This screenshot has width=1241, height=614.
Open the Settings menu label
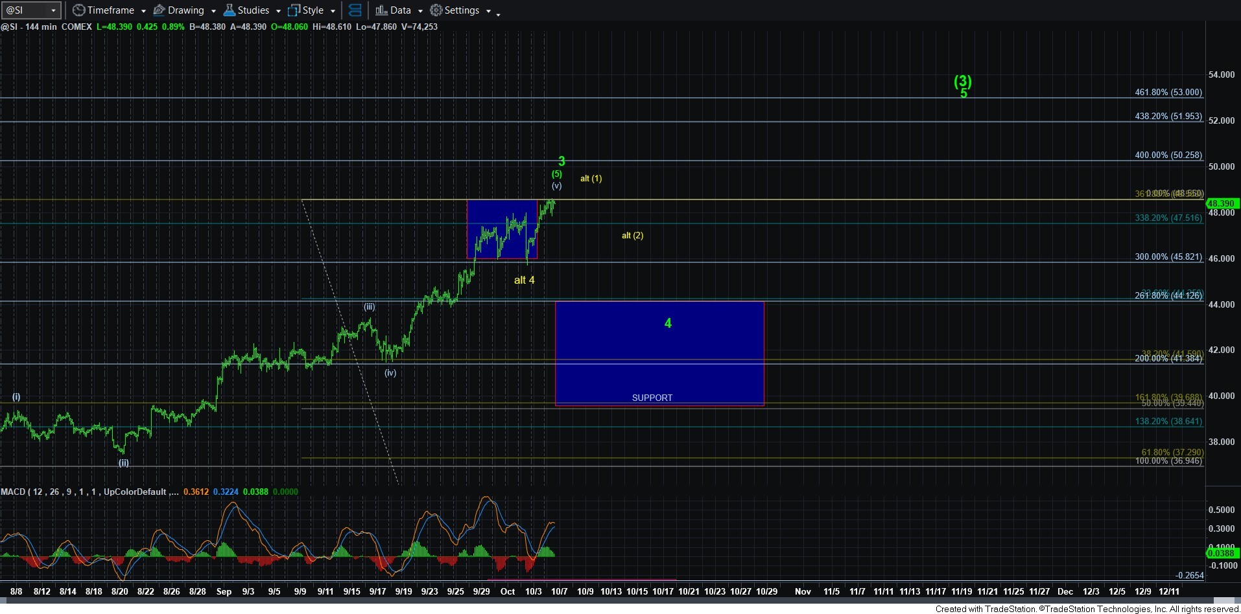[462, 10]
